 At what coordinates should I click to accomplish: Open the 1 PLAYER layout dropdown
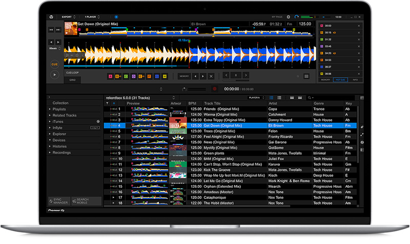[93, 17]
